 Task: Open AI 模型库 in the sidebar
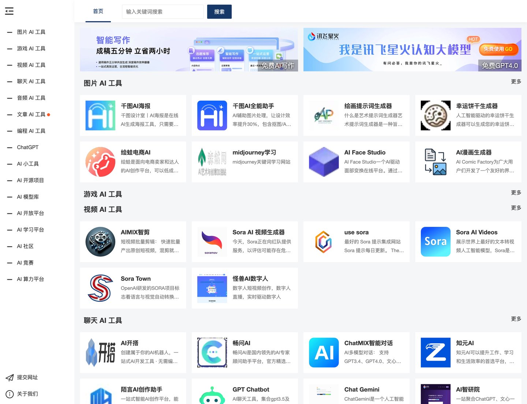(28, 197)
